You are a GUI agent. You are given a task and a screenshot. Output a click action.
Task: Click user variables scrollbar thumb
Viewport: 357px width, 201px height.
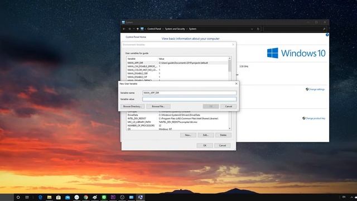point(229,66)
